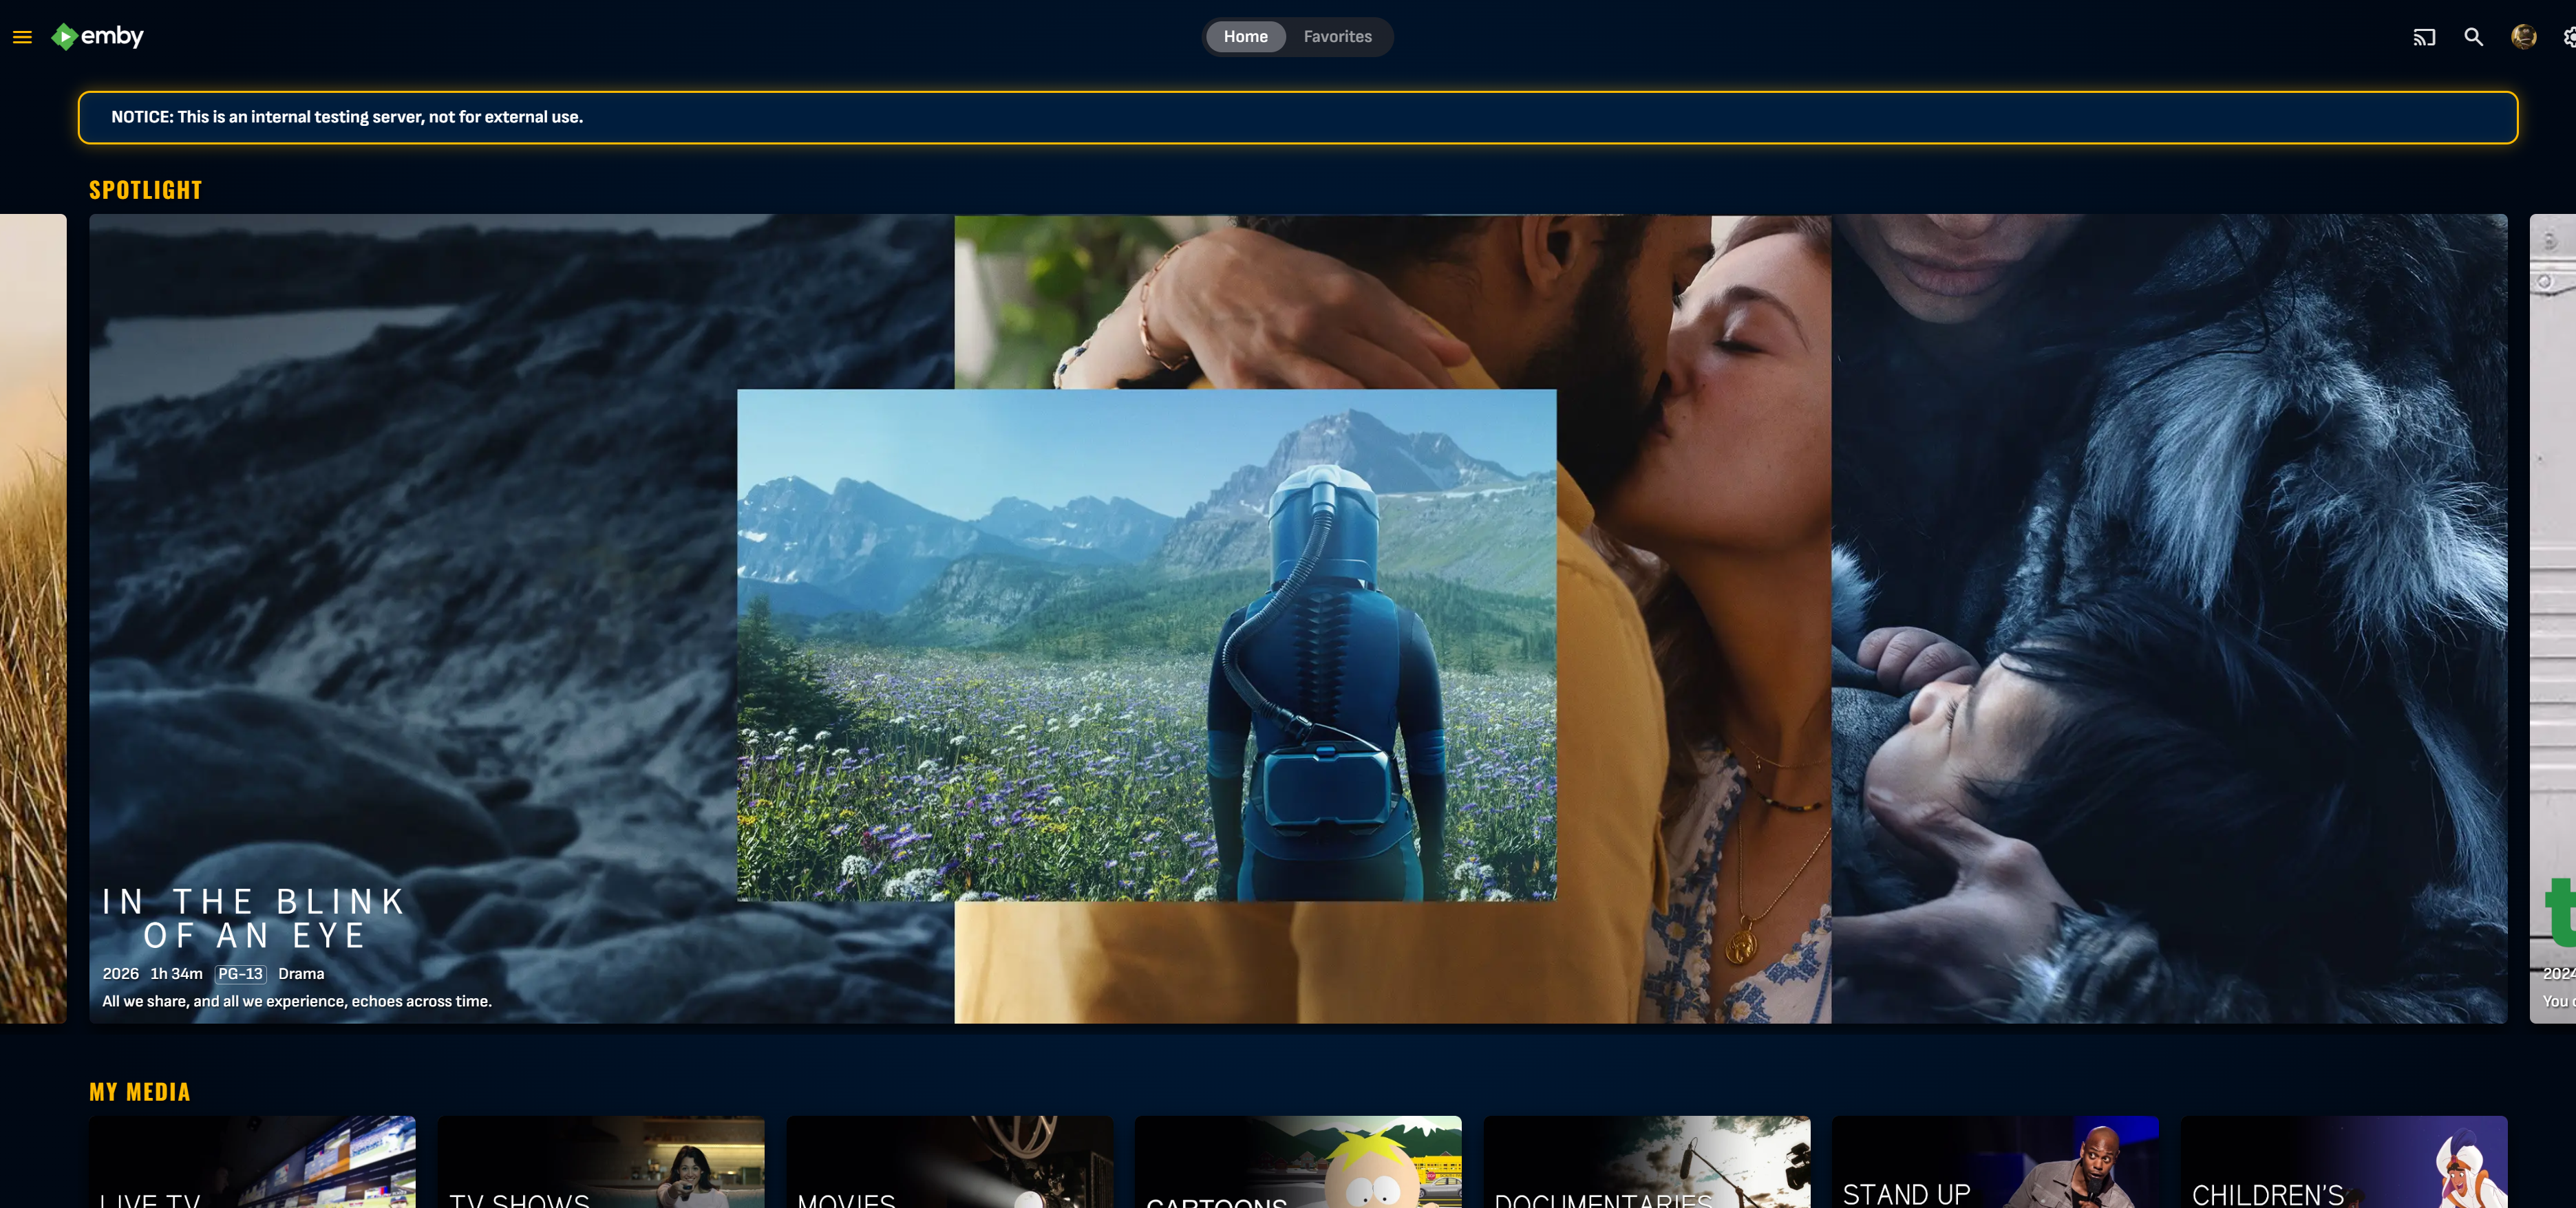The height and width of the screenshot is (1208, 2576).
Task: Open the In the Blink of an Eye title
Action: pyautogui.click(x=254, y=918)
